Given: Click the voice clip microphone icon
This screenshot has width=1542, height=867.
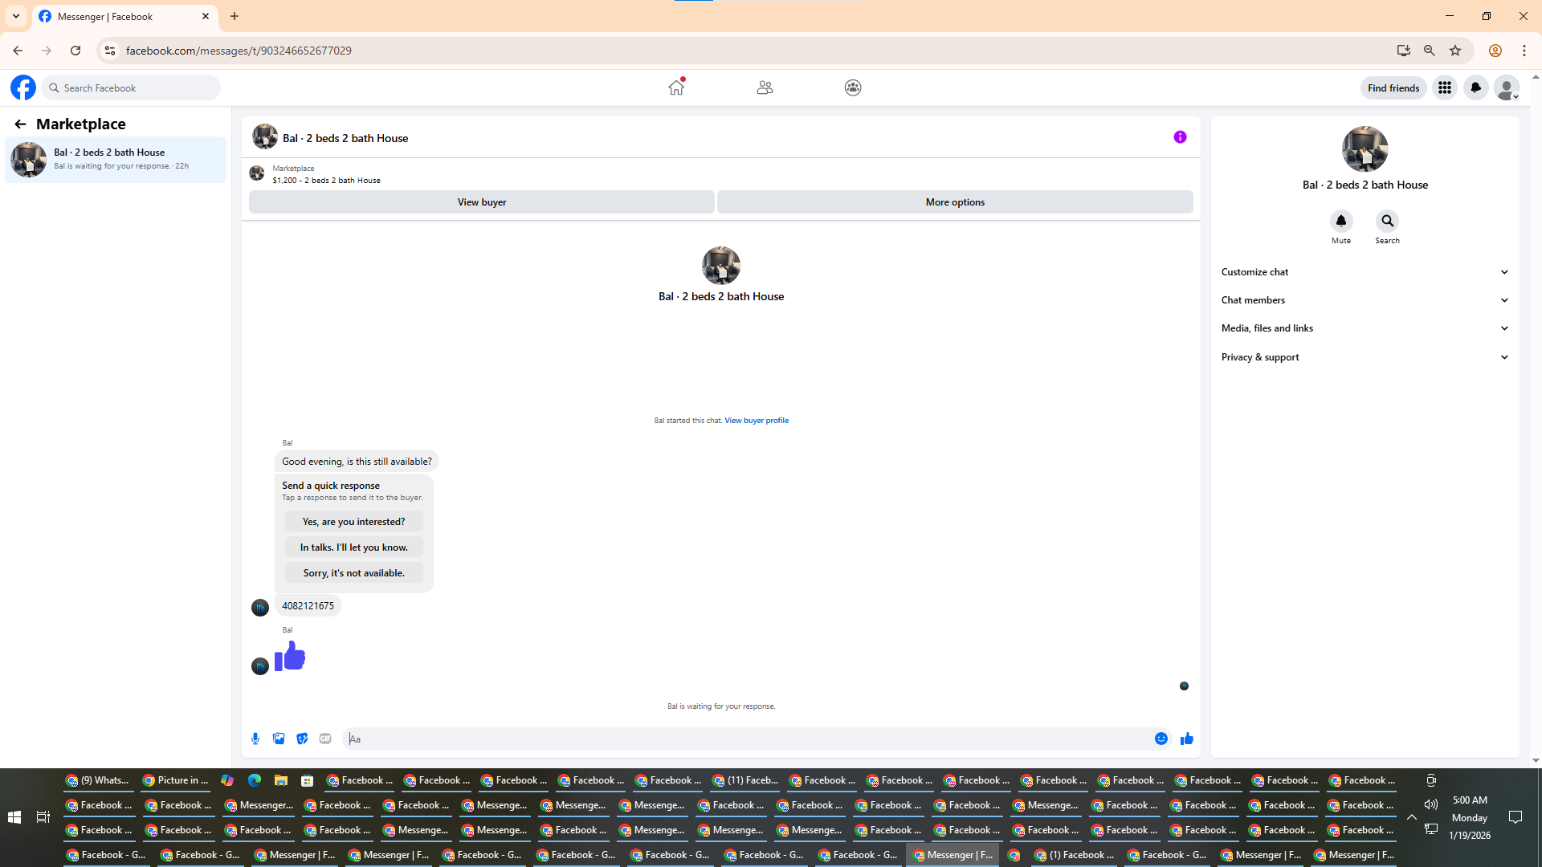Looking at the screenshot, I should click(255, 739).
